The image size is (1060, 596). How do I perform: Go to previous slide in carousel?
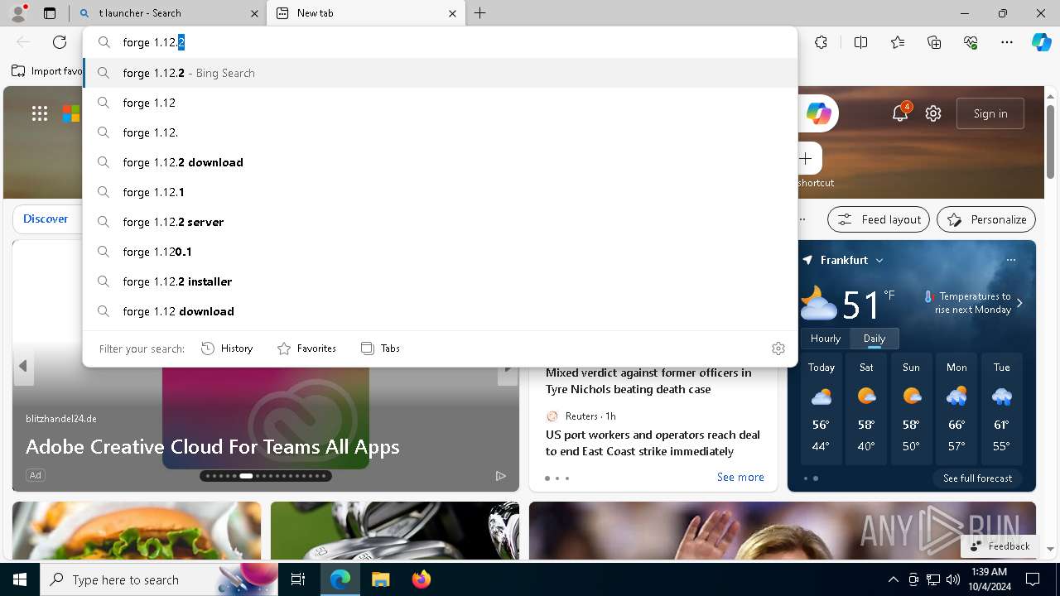23,366
